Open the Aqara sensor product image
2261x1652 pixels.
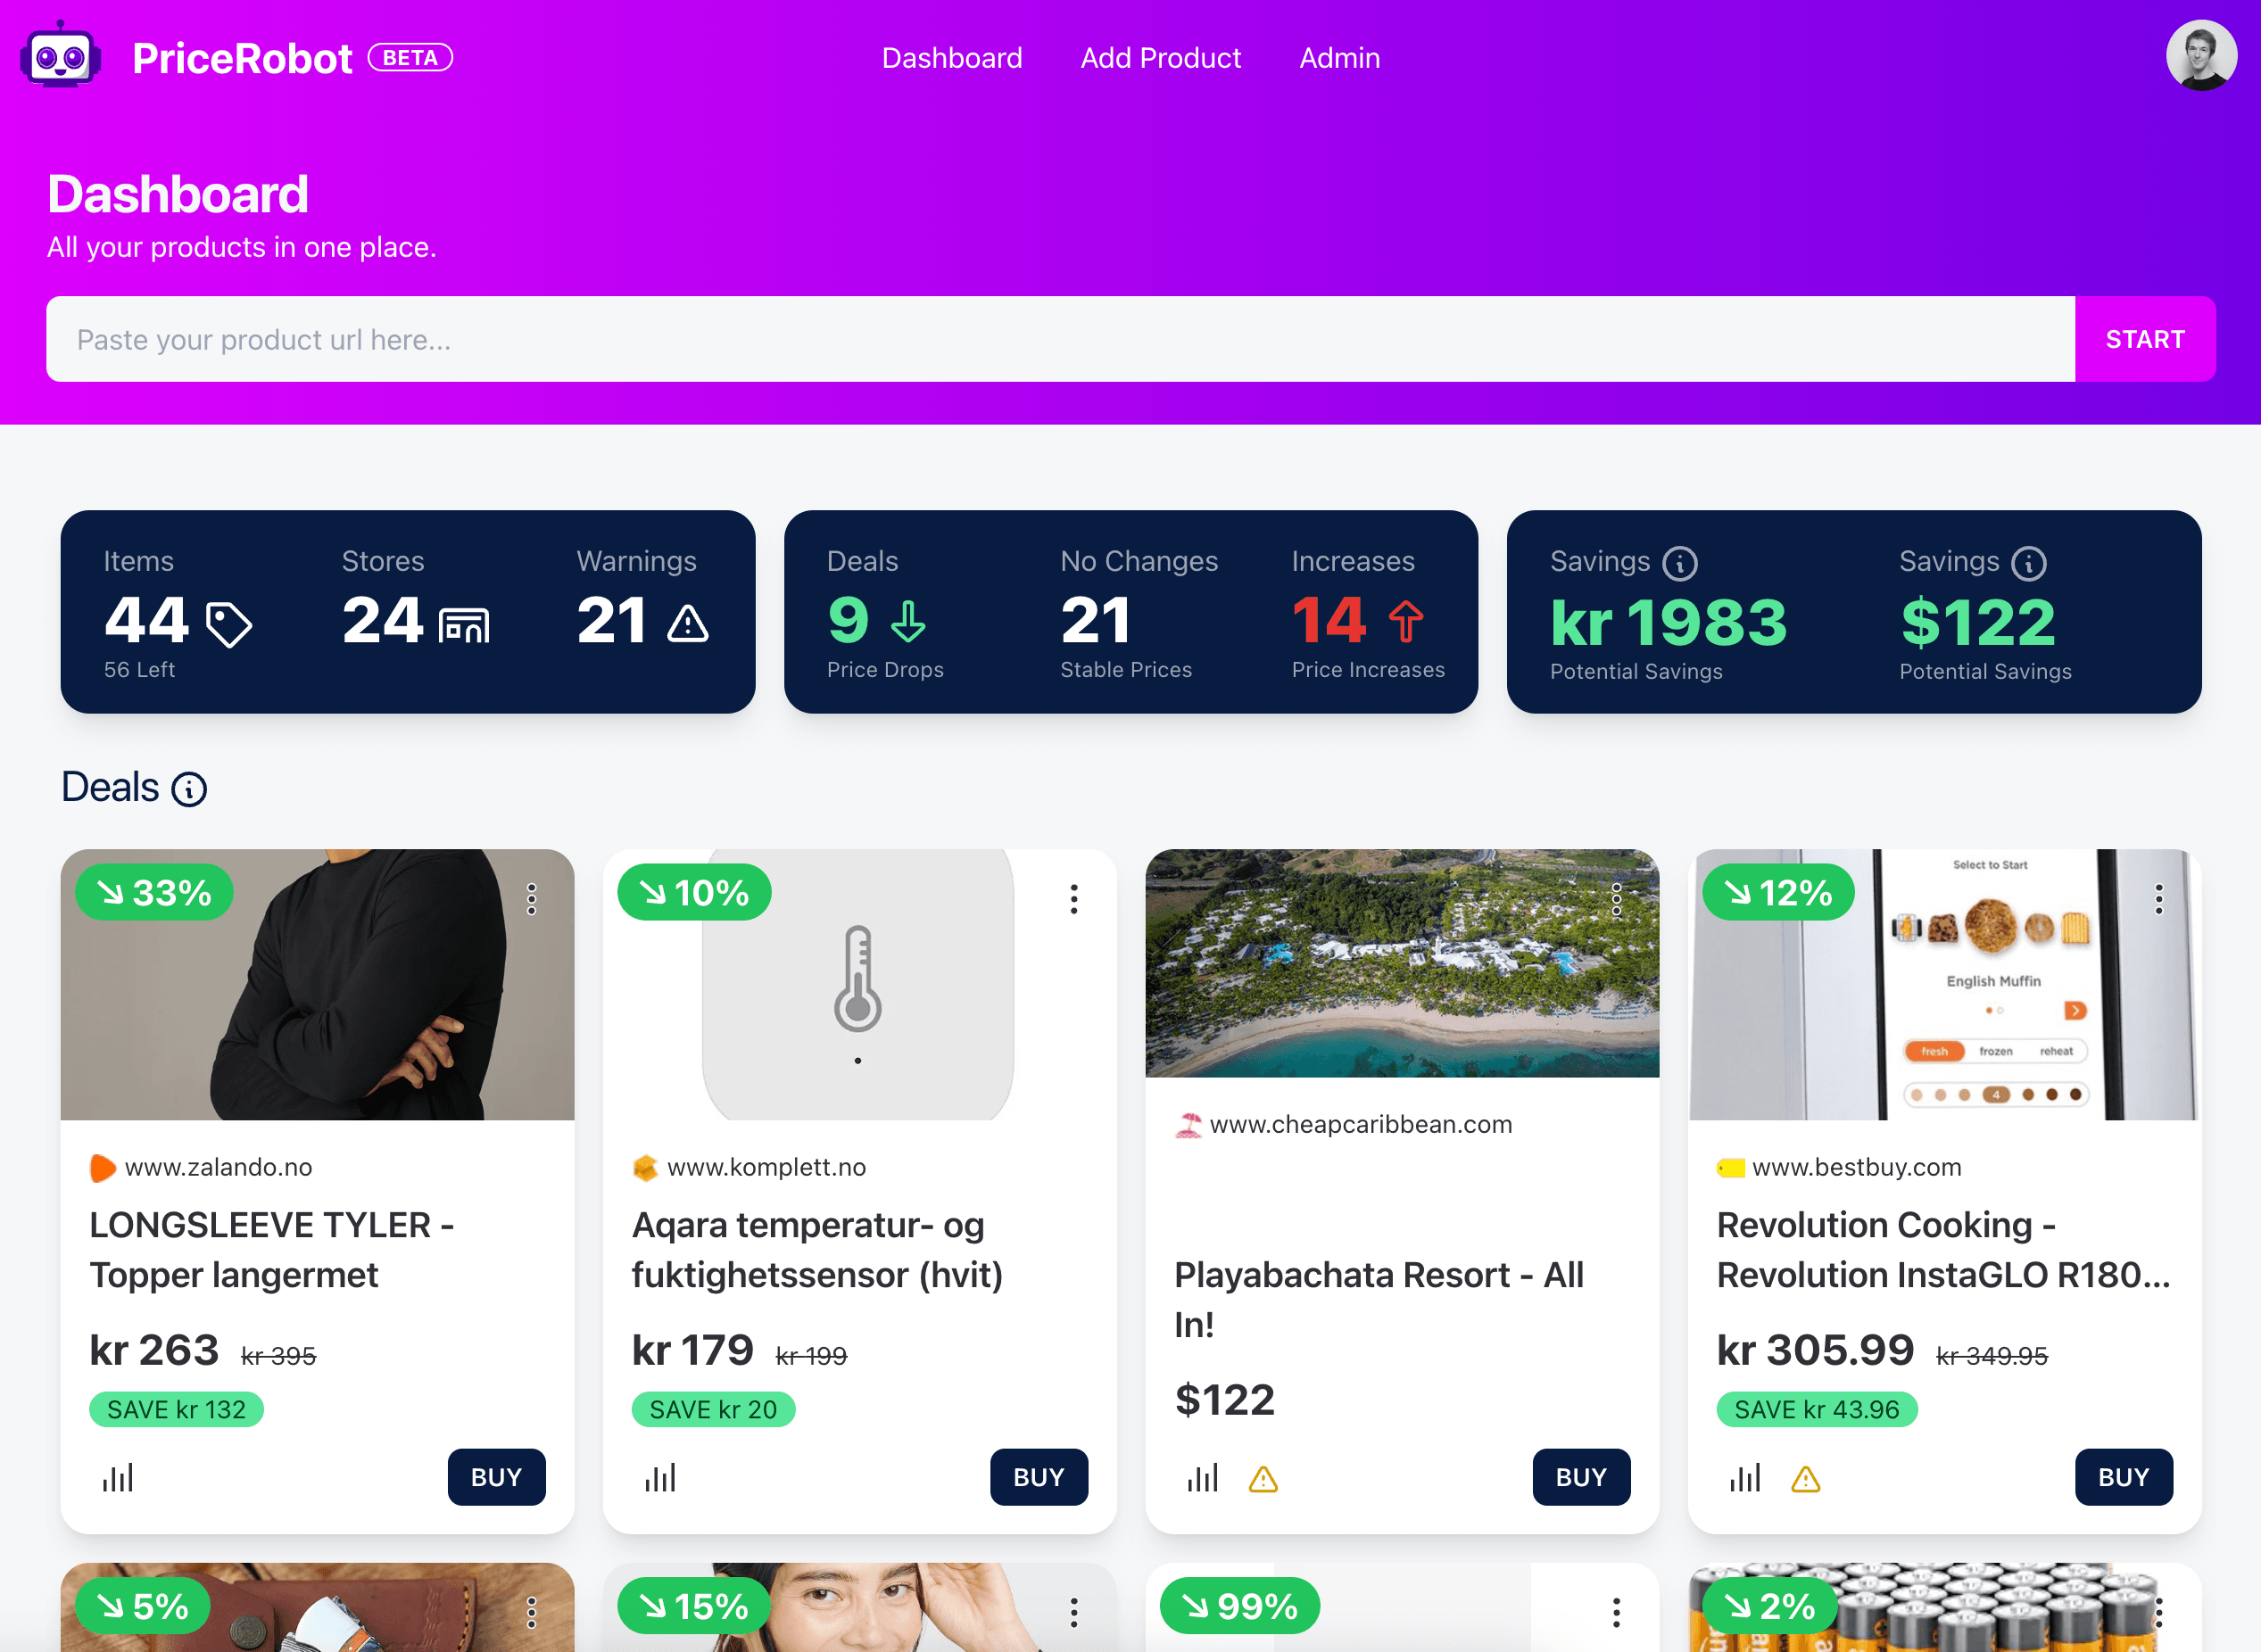(x=859, y=984)
